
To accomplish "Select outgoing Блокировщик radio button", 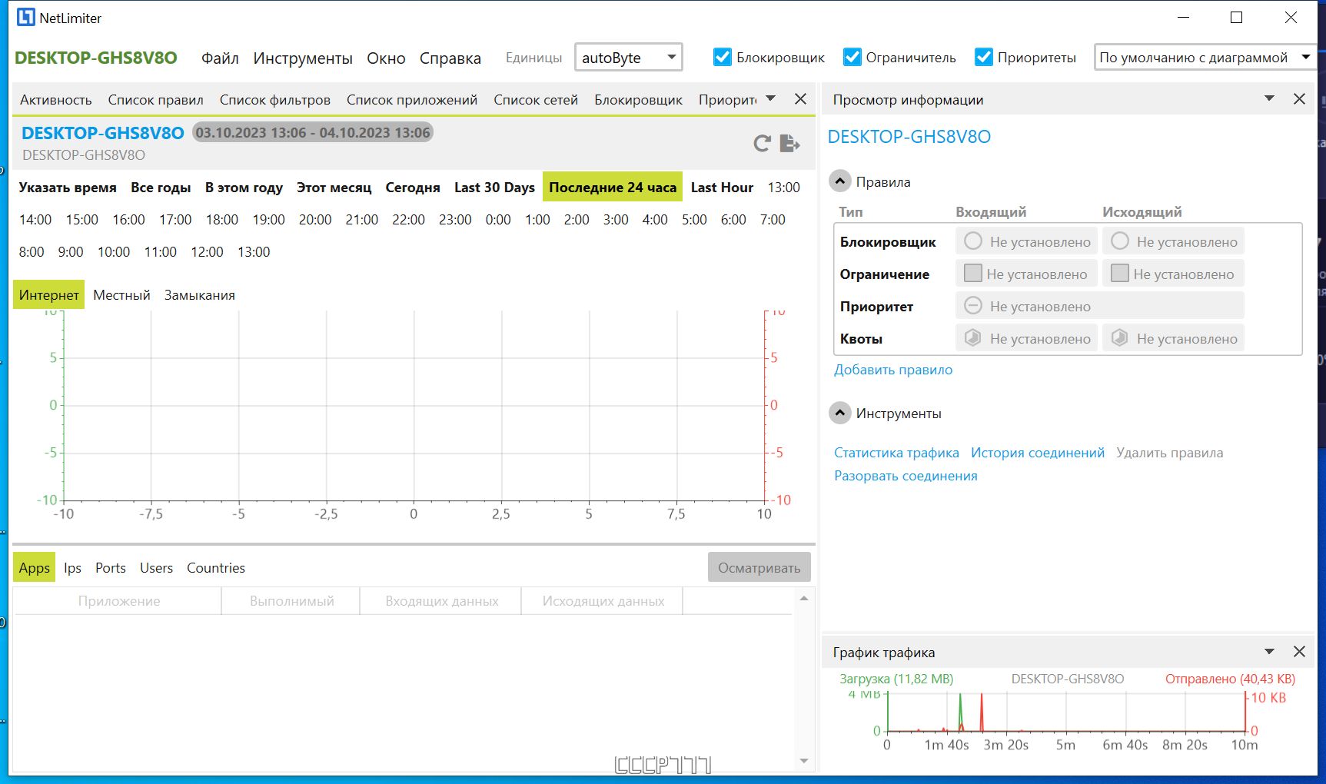I will tap(1119, 241).
